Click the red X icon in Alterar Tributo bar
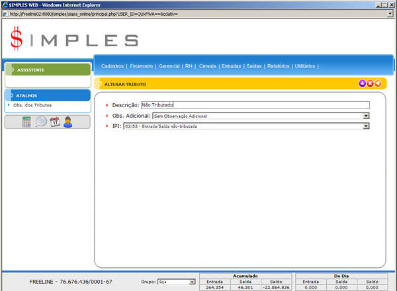397x291 pixels. 370,83
